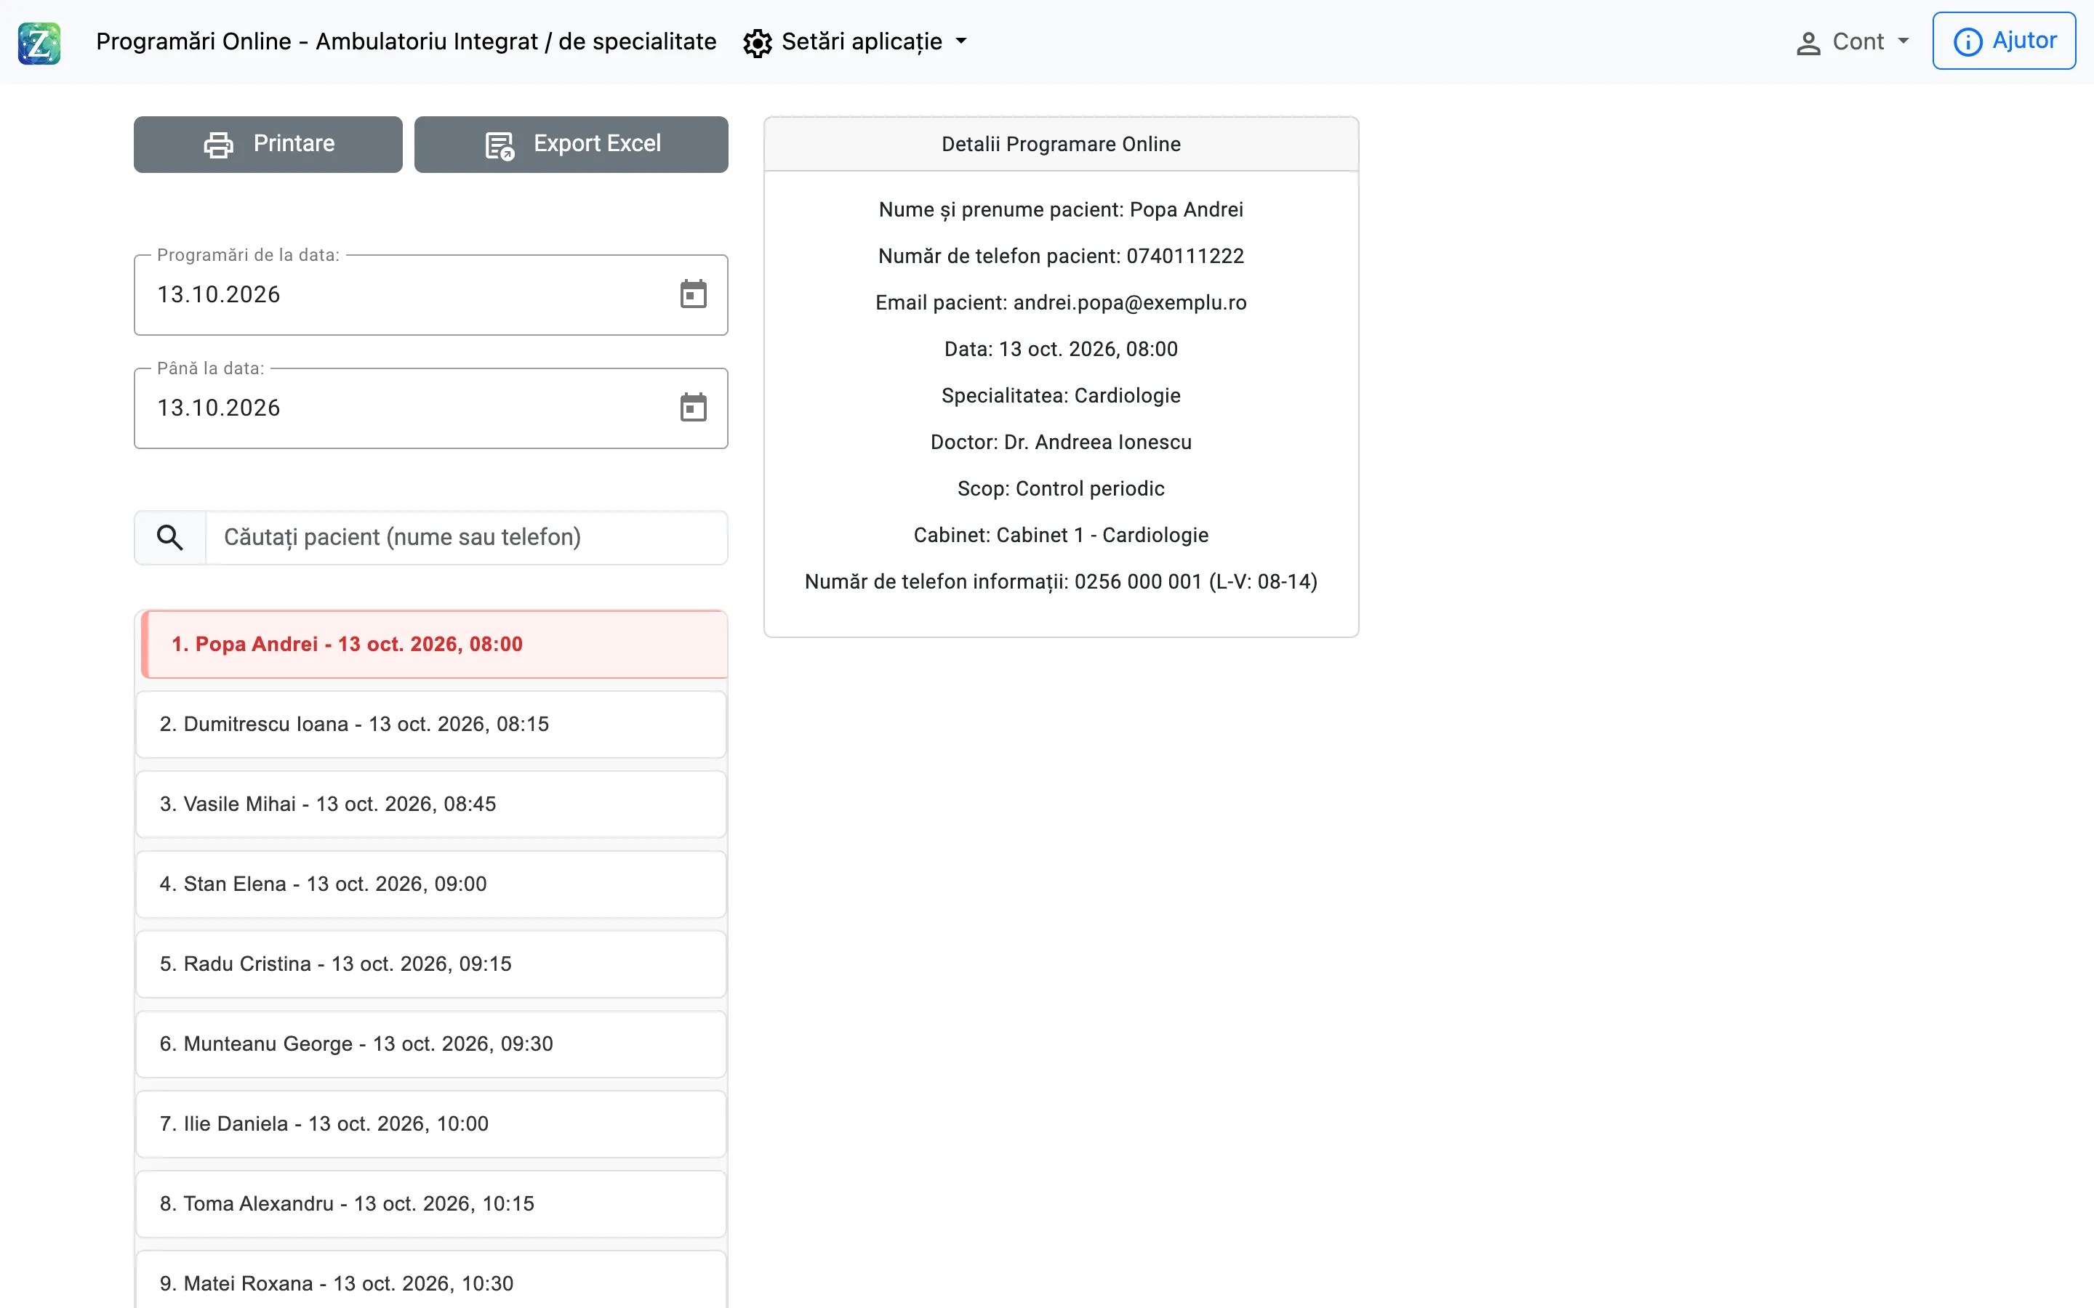The image size is (2094, 1308).
Task: Click the Scop: Control periodic line
Action: point(1061,489)
